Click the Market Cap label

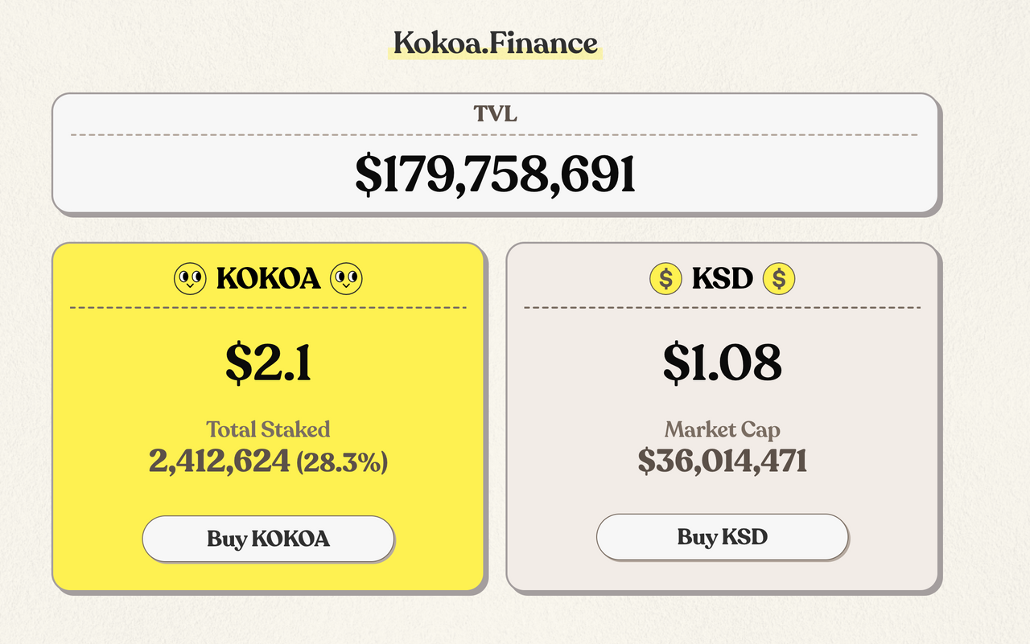click(722, 429)
